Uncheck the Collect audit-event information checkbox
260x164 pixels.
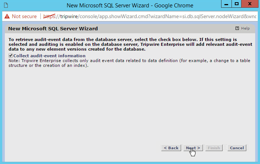click(x=11, y=56)
